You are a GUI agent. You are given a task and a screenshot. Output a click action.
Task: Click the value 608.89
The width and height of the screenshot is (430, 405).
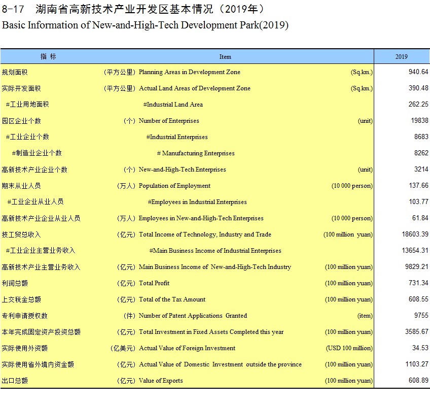point(418,380)
